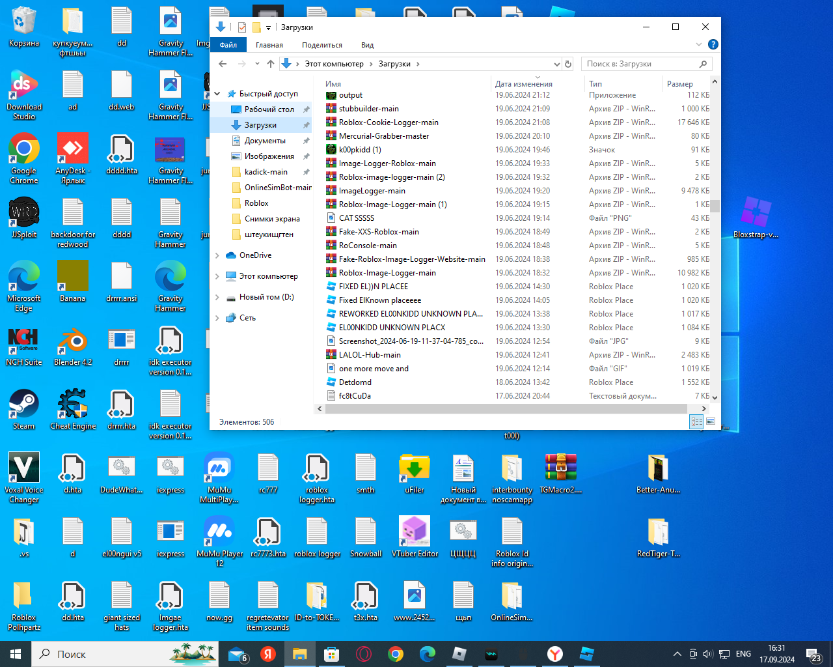Switch to details view layout toggle
The height and width of the screenshot is (667, 833).
(x=697, y=421)
